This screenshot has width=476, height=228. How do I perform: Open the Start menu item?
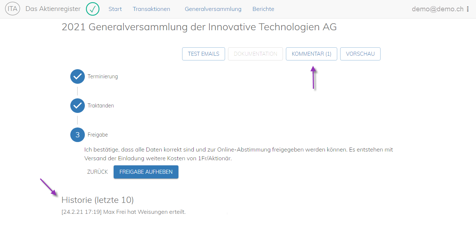[115, 9]
